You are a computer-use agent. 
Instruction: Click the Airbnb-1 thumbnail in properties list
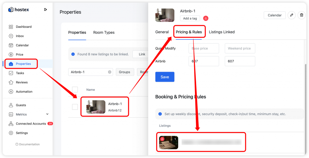pyautogui.click(x=96, y=107)
